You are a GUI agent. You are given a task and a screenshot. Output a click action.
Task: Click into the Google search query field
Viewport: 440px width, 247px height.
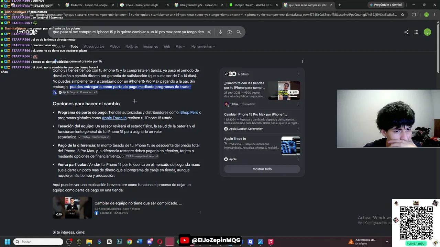[128, 32]
